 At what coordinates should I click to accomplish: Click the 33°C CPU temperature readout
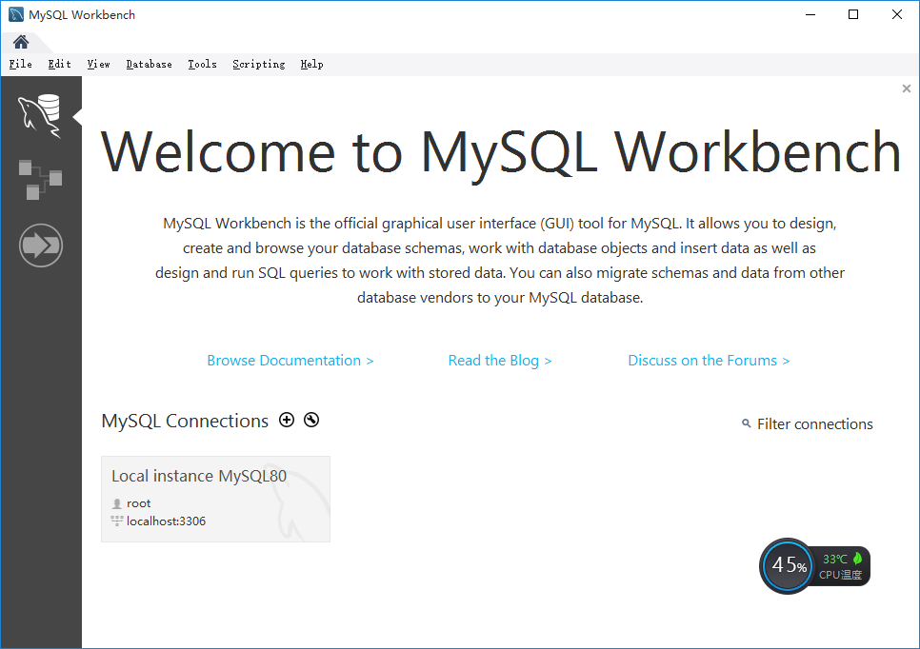coord(834,559)
